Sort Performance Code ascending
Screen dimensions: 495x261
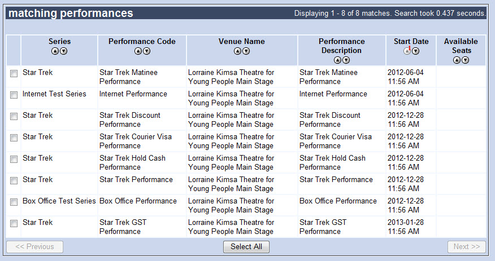pyautogui.click(x=138, y=51)
